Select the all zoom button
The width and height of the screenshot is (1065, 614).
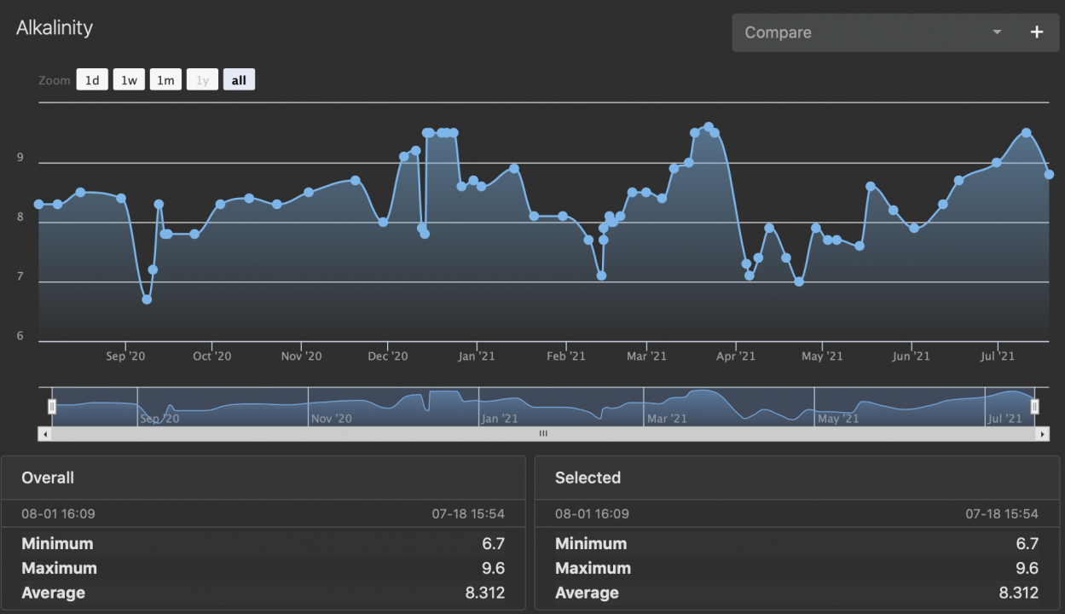pos(239,80)
